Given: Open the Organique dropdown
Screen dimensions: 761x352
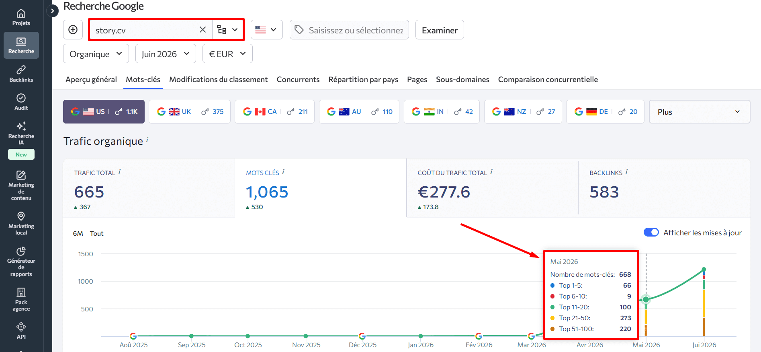Looking at the screenshot, I should click(x=96, y=54).
